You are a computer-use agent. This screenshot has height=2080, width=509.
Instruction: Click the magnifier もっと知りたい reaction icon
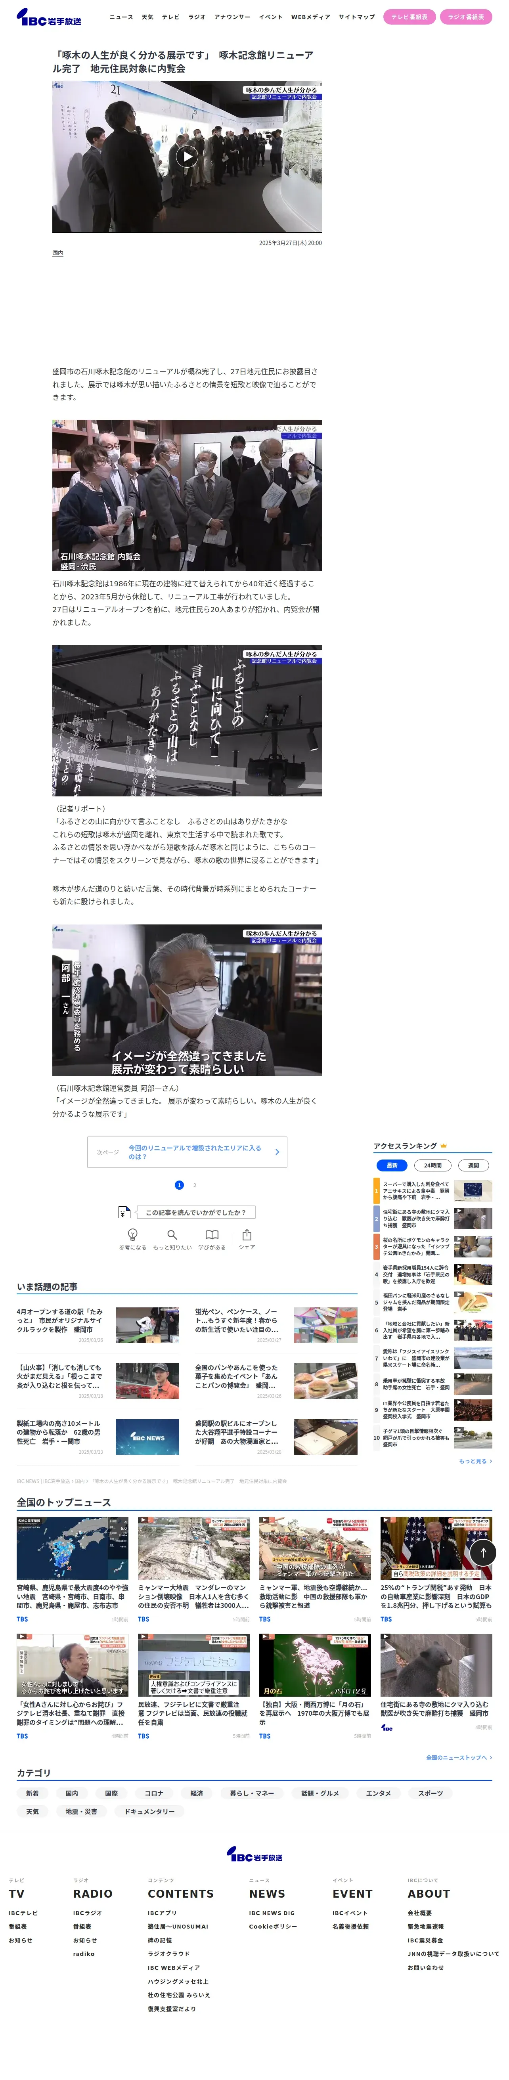click(172, 1234)
